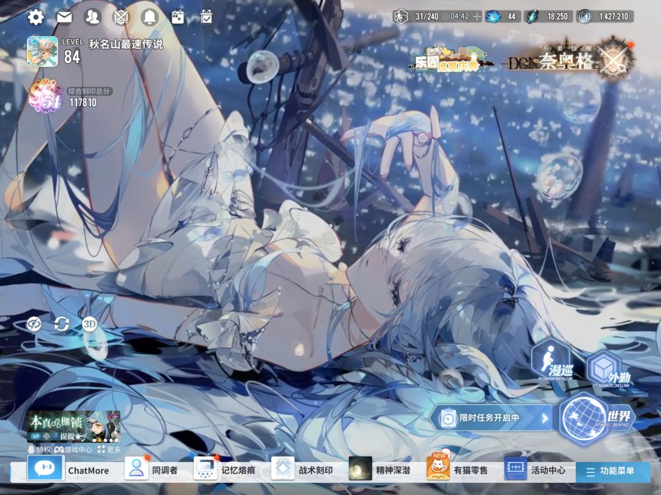This screenshot has width=661, height=495.
Task: Click the canister currency showing 18,250
Action: point(548,16)
